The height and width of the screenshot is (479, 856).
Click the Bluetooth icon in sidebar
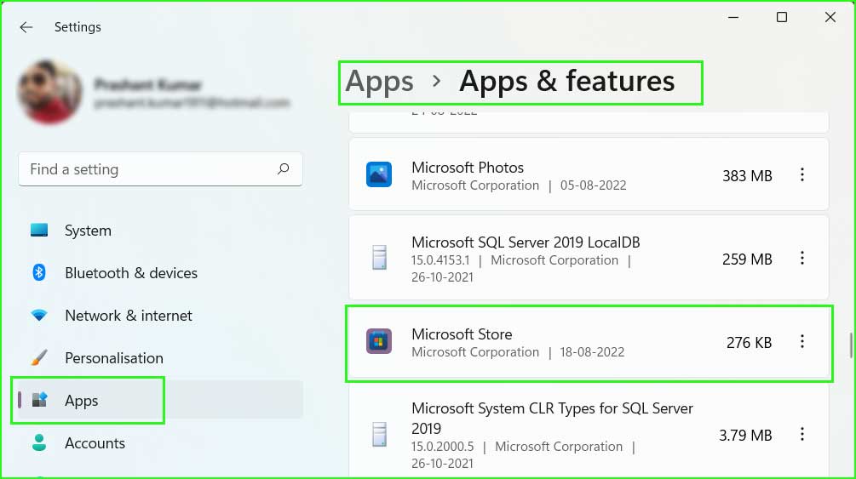pos(39,272)
